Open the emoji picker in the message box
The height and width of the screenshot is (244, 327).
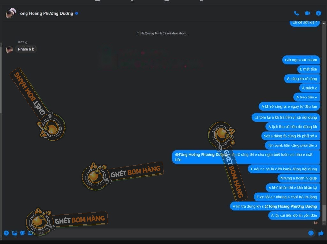point(311,233)
